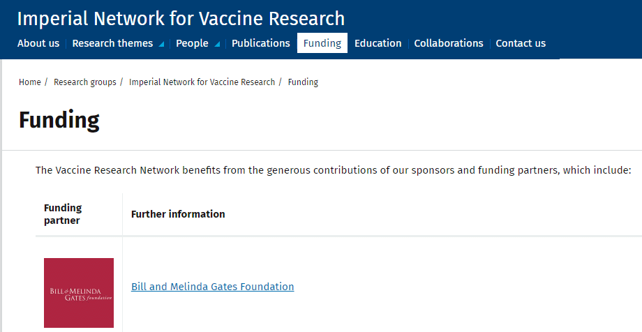The height and width of the screenshot is (332, 642).
Task: Open the About us menu item
Action: pos(38,43)
